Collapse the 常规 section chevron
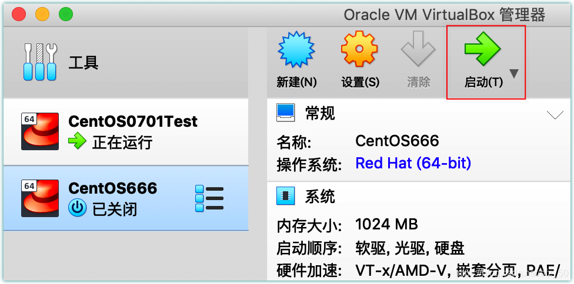The image size is (574, 284). point(555,115)
